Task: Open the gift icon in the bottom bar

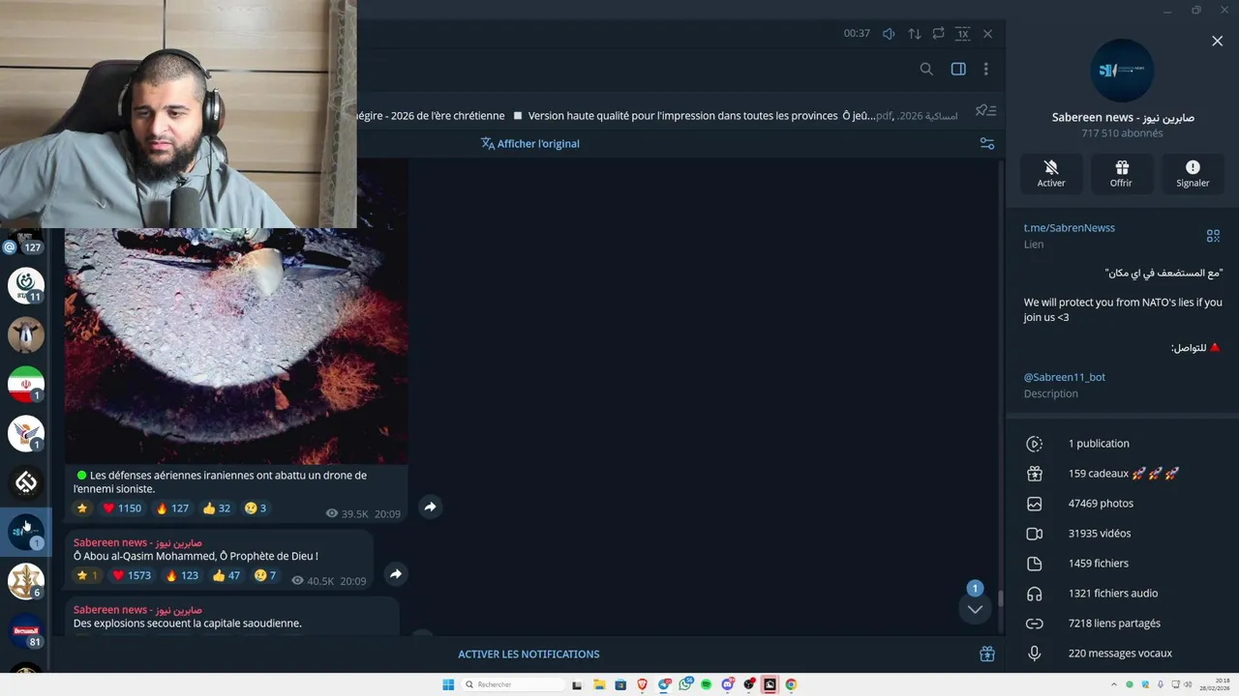Action: [986, 654]
